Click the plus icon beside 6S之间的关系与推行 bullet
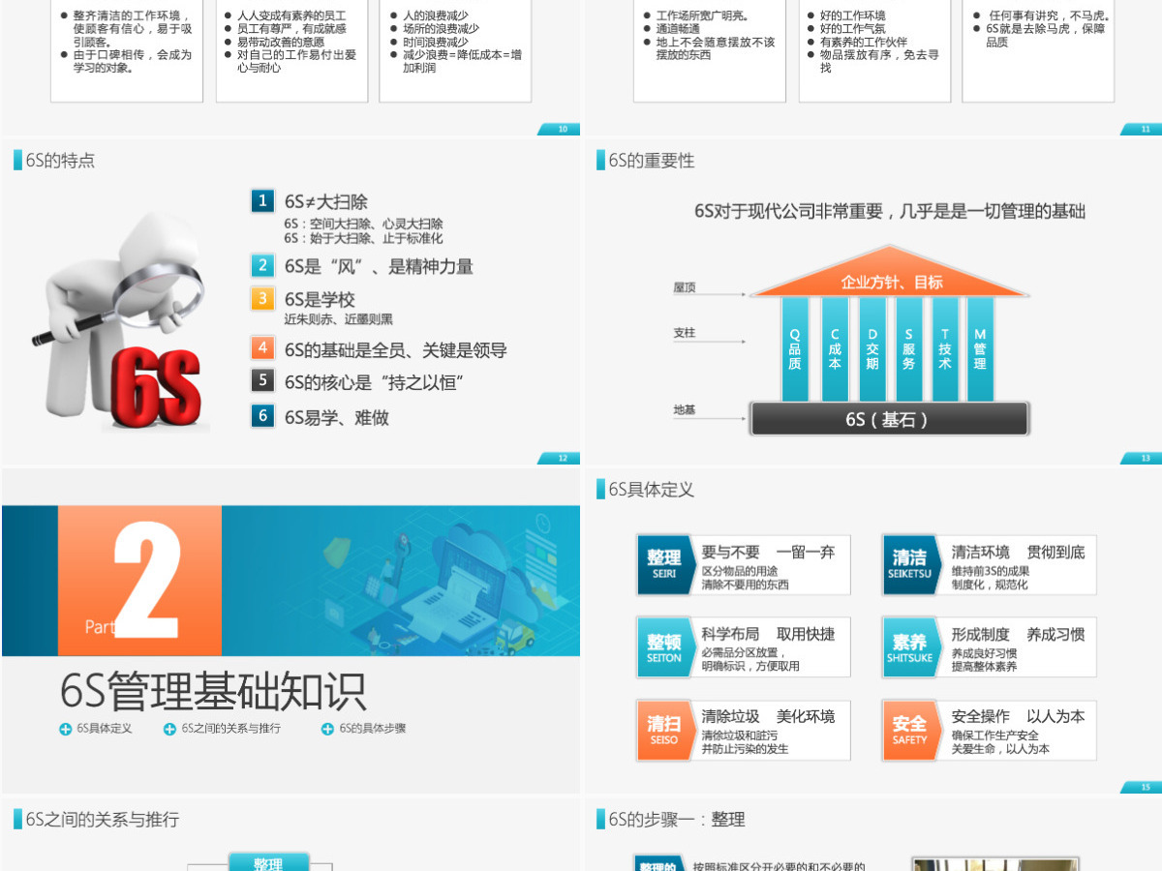 click(x=169, y=729)
